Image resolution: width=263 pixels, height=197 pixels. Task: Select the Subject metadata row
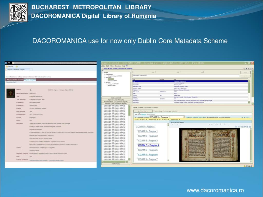point(190,97)
